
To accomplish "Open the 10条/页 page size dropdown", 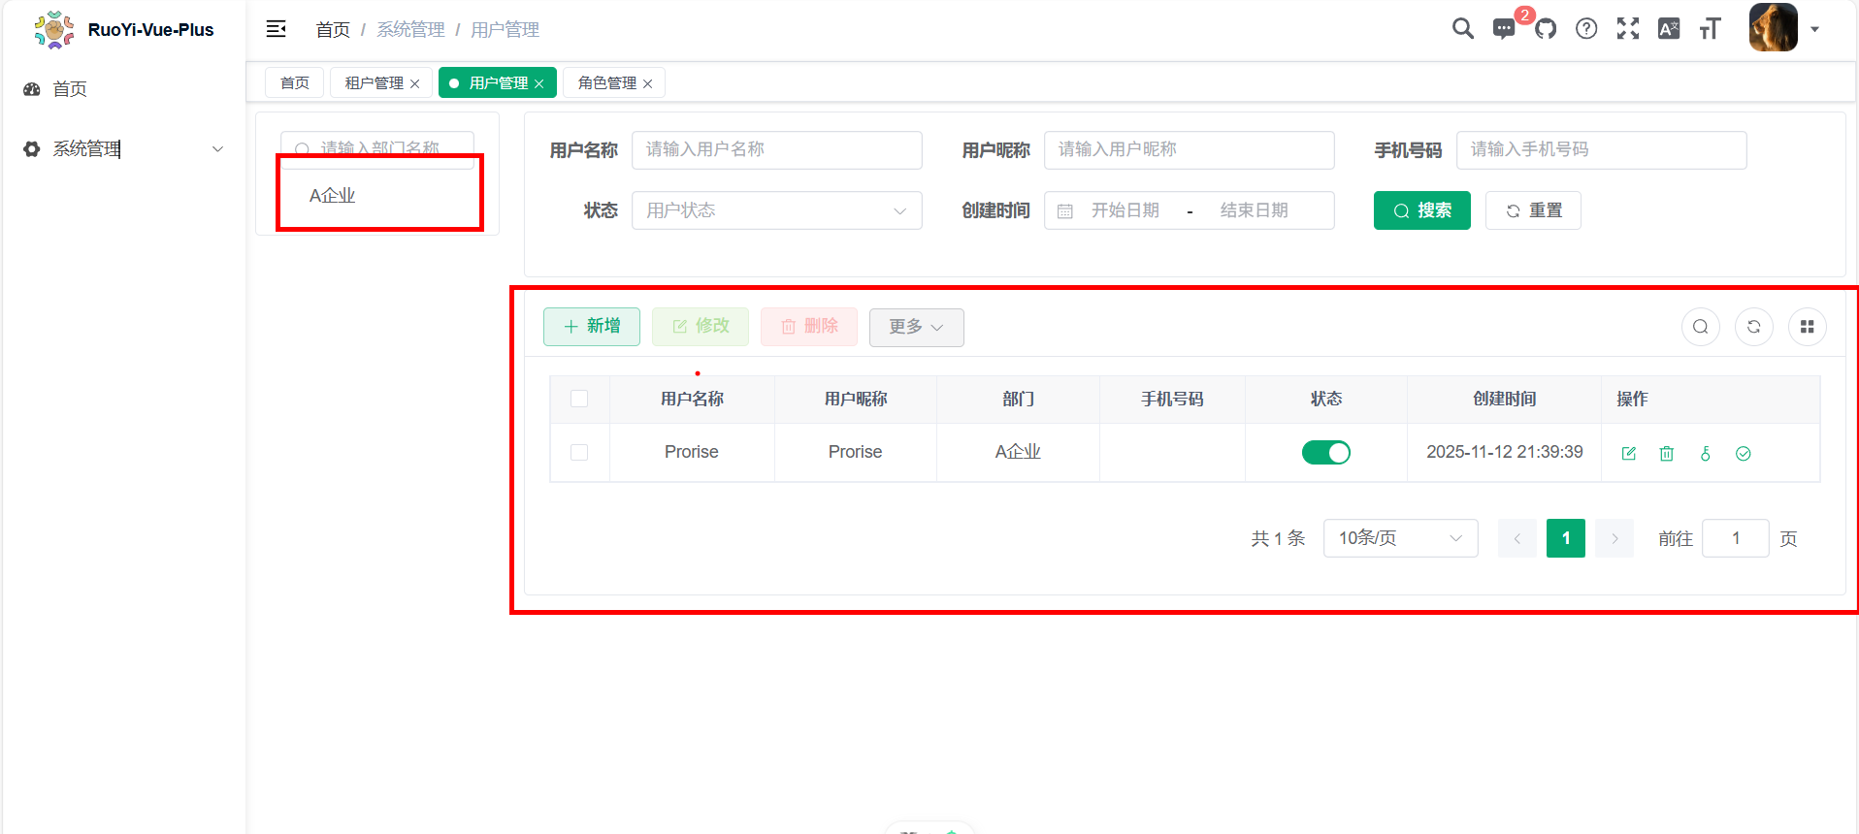I will click(x=1399, y=538).
